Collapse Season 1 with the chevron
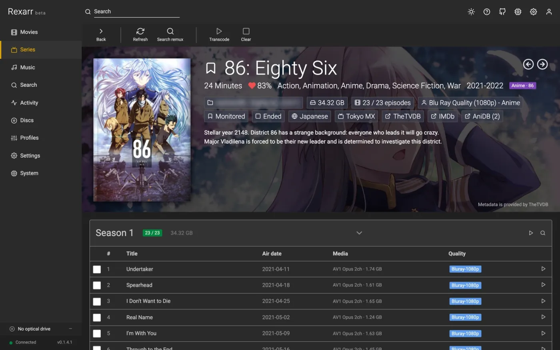Viewport: 560px width, 350px height. (359, 233)
